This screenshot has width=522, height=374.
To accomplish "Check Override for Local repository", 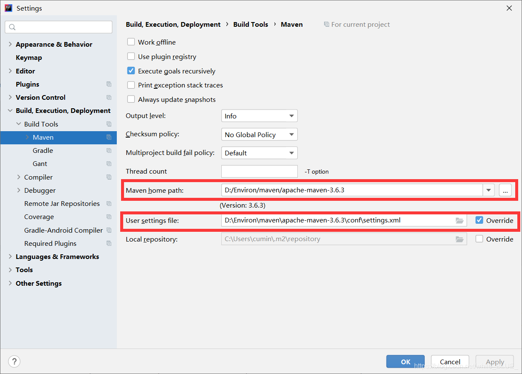I will pyautogui.click(x=480, y=239).
